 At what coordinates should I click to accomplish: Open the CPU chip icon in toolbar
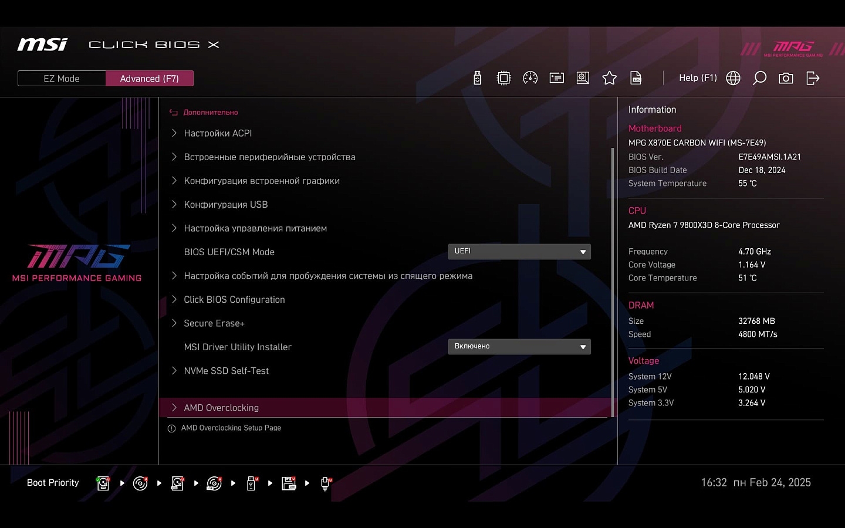[x=503, y=78]
